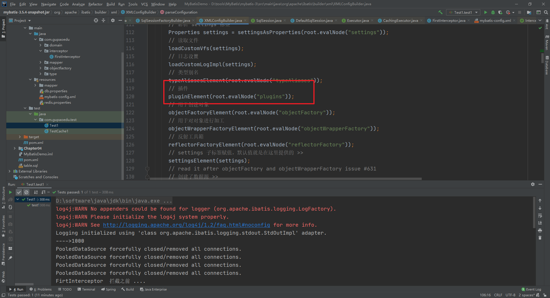Hide the Project tool window

pyautogui.click(x=120, y=20)
